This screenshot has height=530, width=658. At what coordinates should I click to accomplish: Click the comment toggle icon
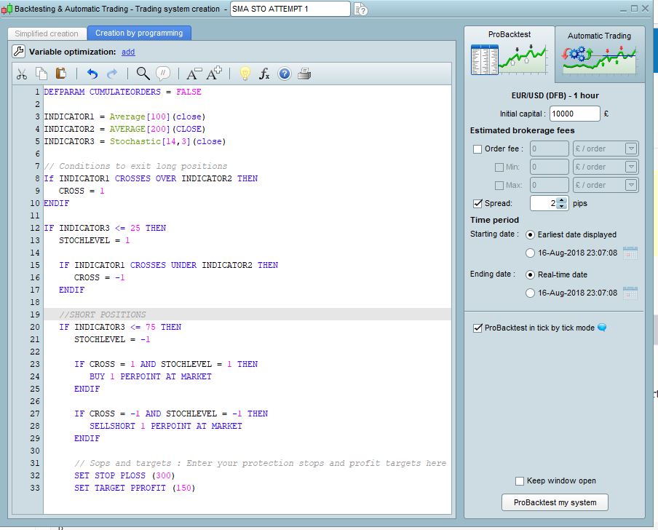164,74
